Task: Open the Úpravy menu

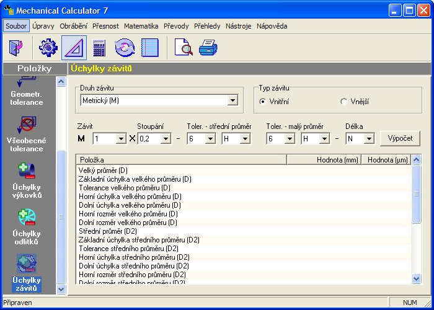Action: tap(43, 26)
